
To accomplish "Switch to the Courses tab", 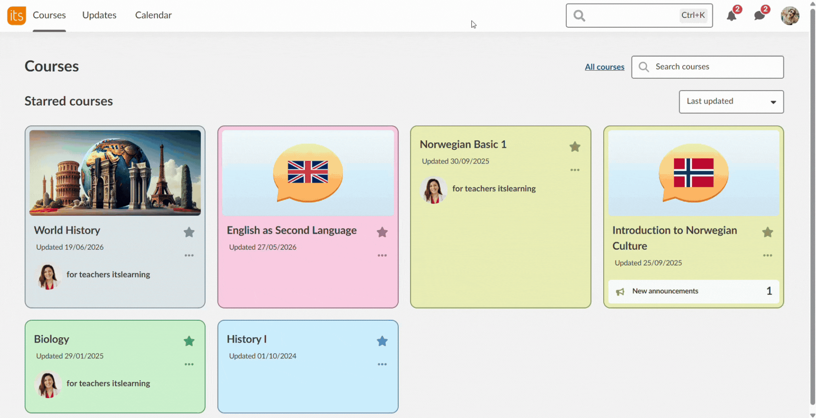I will point(49,15).
